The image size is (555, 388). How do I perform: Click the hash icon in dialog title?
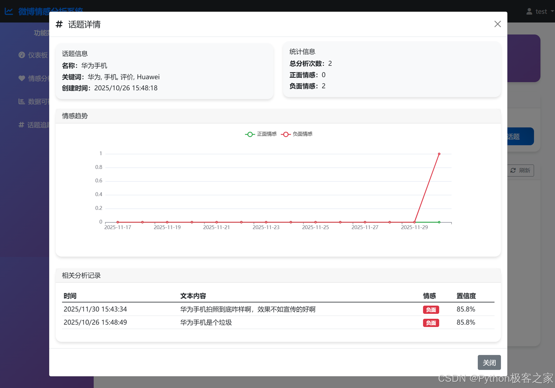click(x=59, y=24)
